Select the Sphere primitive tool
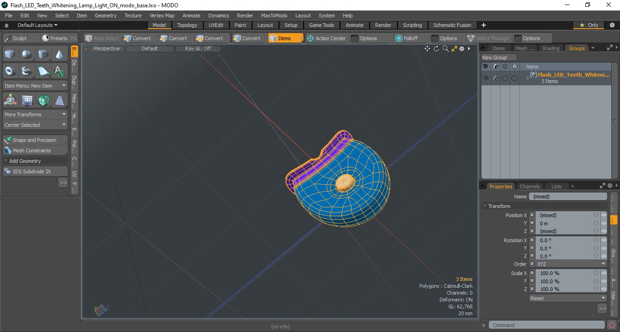The image size is (620, 332). pyautogui.click(x=27, y=55)
